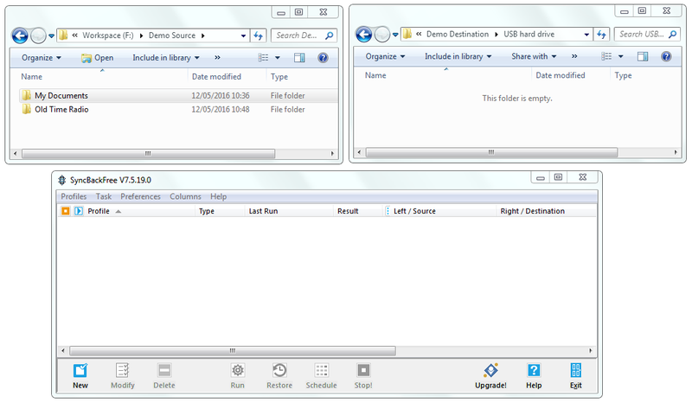The height and width of the screenshot is (403, 692).
Task: Open the Preferences menu
Action: [x=140, y=196]
